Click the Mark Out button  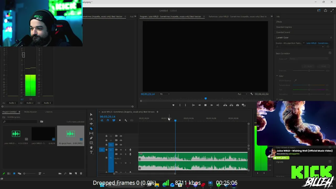(185, 105)
